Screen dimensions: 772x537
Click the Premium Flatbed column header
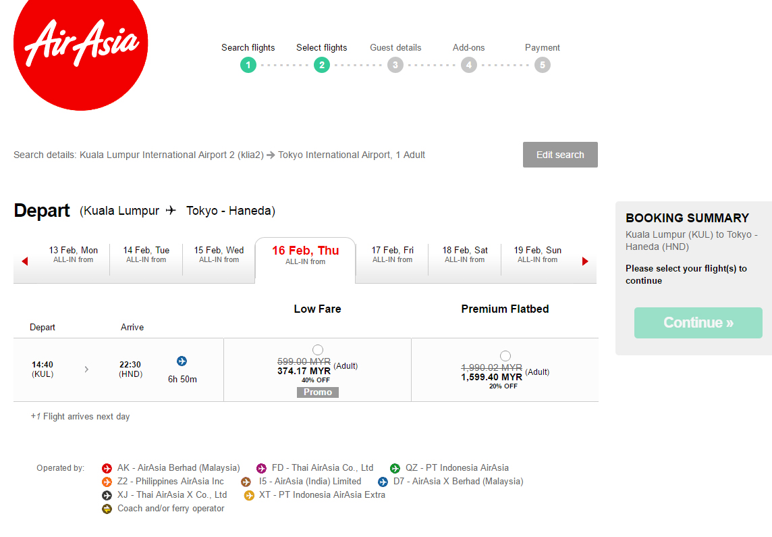pos(505,309)
